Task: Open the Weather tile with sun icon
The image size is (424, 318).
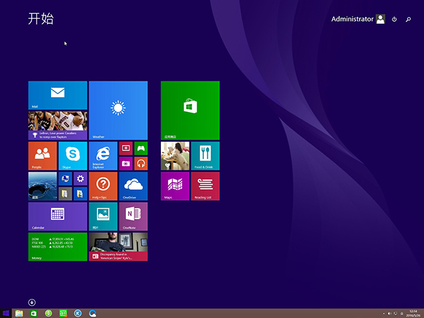Action: [118, 111]
